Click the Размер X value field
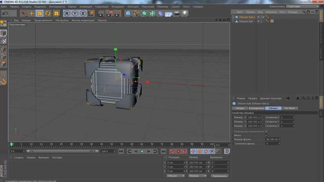Viewport: 324px width, 182px height. pos(254,117)
